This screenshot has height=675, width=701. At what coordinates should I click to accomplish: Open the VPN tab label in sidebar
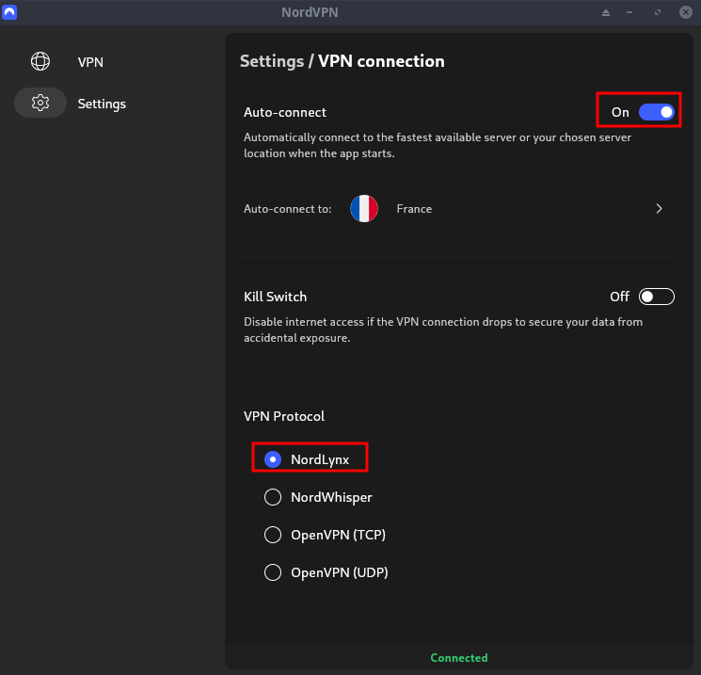90,62
